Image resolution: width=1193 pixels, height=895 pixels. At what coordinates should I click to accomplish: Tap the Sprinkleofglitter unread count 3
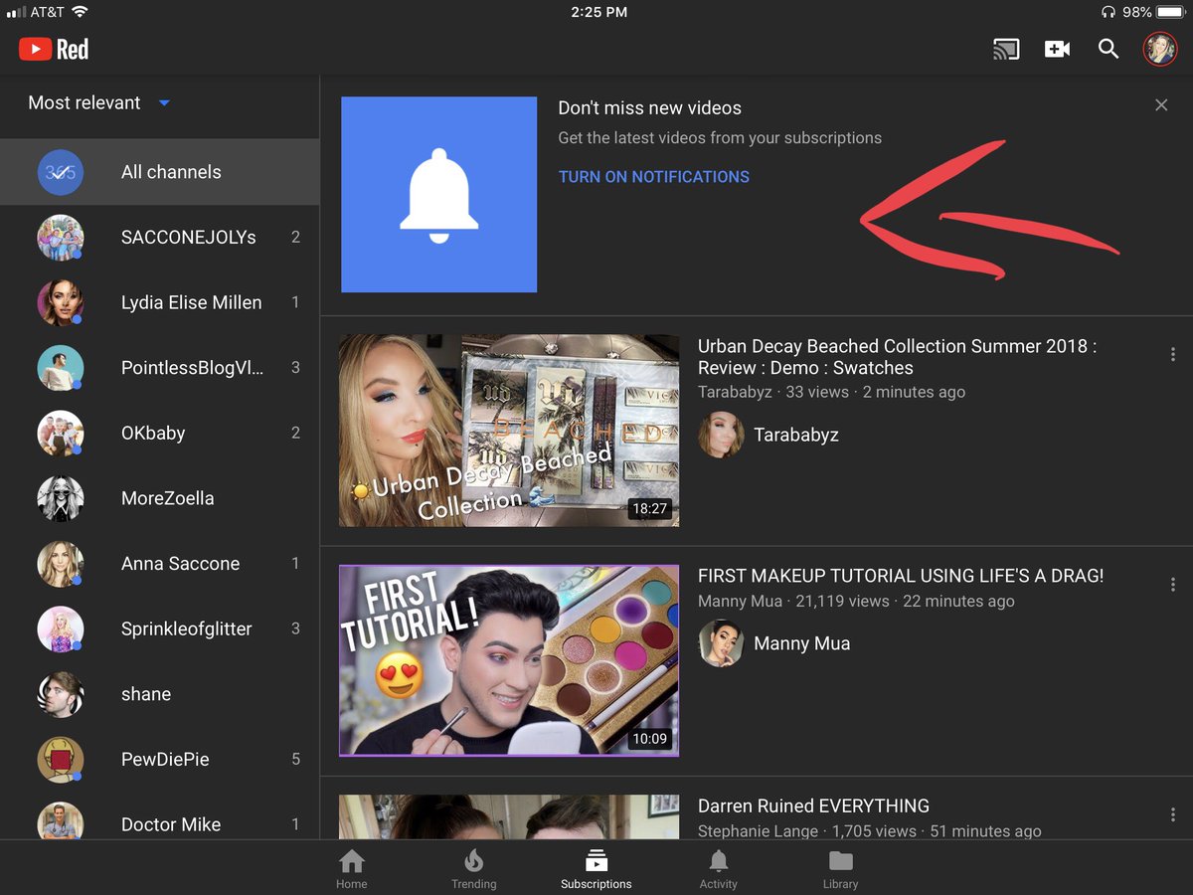295,628
